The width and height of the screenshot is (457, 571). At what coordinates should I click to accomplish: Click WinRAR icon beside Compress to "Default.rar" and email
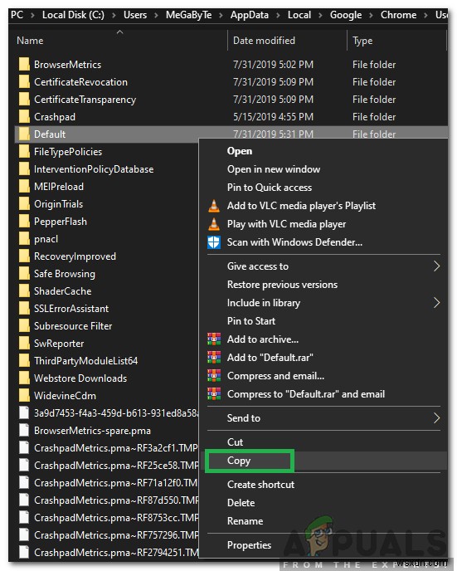pyautogui.click(x=214, y=393)
